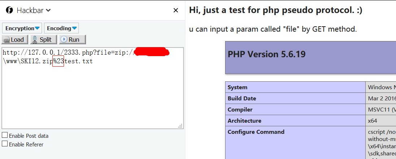Click the PHP Version 5.6.19 header

point(267,54)
